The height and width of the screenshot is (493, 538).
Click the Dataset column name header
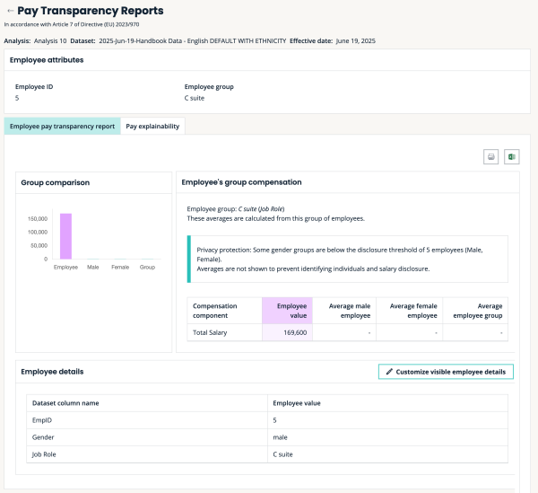65,403
